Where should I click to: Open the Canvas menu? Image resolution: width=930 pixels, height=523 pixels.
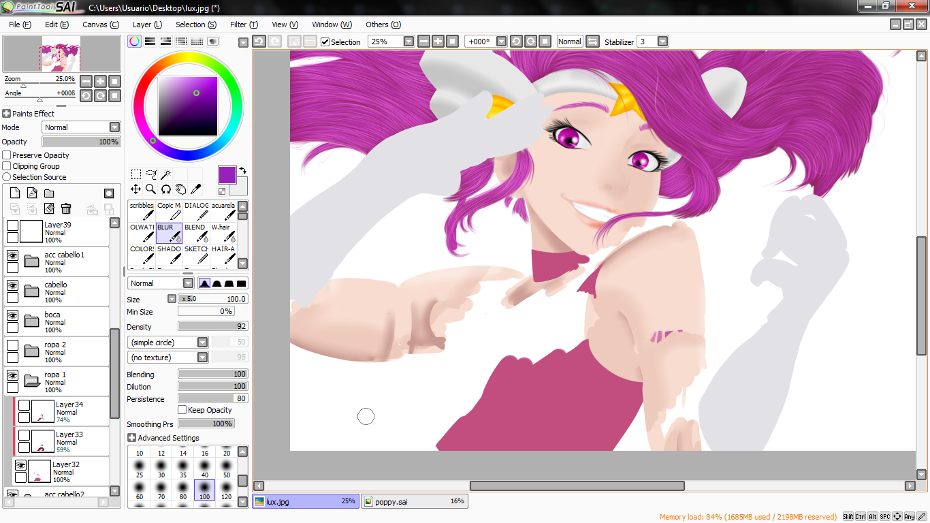pos(101,25)
